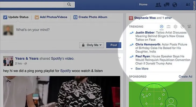Play the shared Spotify video
The image size is (196, 107).
coord(62,91)
